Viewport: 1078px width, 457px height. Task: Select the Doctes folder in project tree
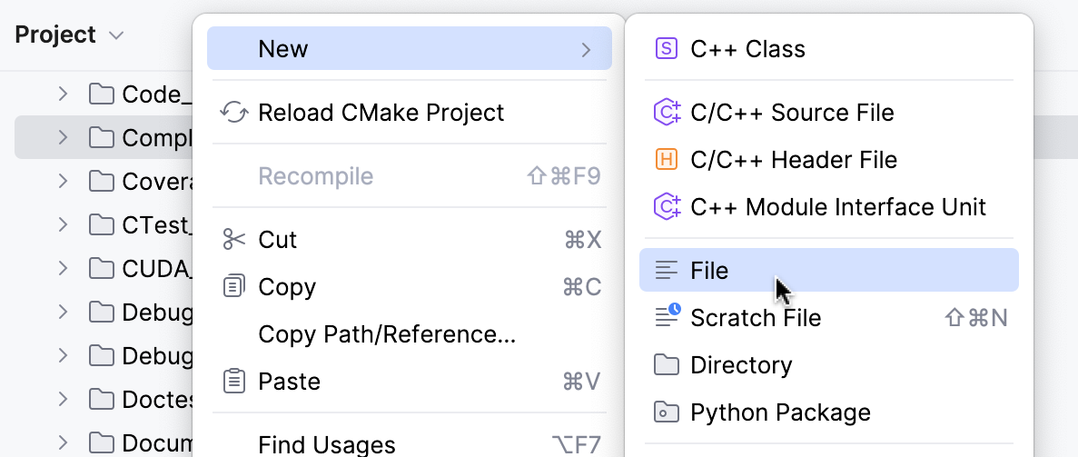[x=158, y=399]
